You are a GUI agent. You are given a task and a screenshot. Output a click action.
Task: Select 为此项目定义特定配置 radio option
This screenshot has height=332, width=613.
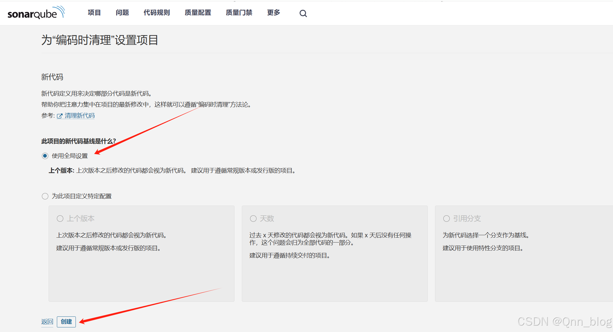(45, 196)
